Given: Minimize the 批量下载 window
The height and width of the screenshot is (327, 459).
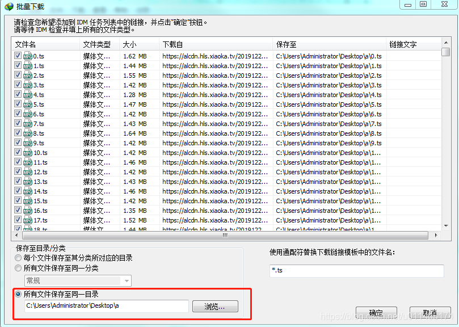Looking at the screenshot, I should click(408, 5).
